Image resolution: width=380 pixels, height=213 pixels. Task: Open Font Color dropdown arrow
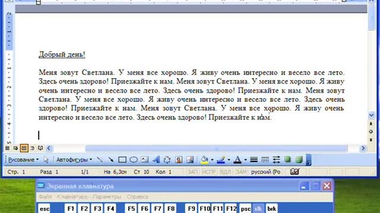[245, 160]
